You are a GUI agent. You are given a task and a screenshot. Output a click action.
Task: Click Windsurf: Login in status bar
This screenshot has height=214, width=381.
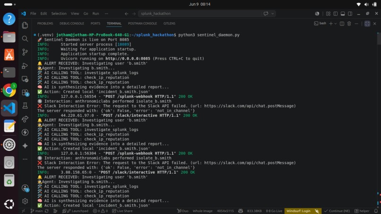(x=298, y=211)
